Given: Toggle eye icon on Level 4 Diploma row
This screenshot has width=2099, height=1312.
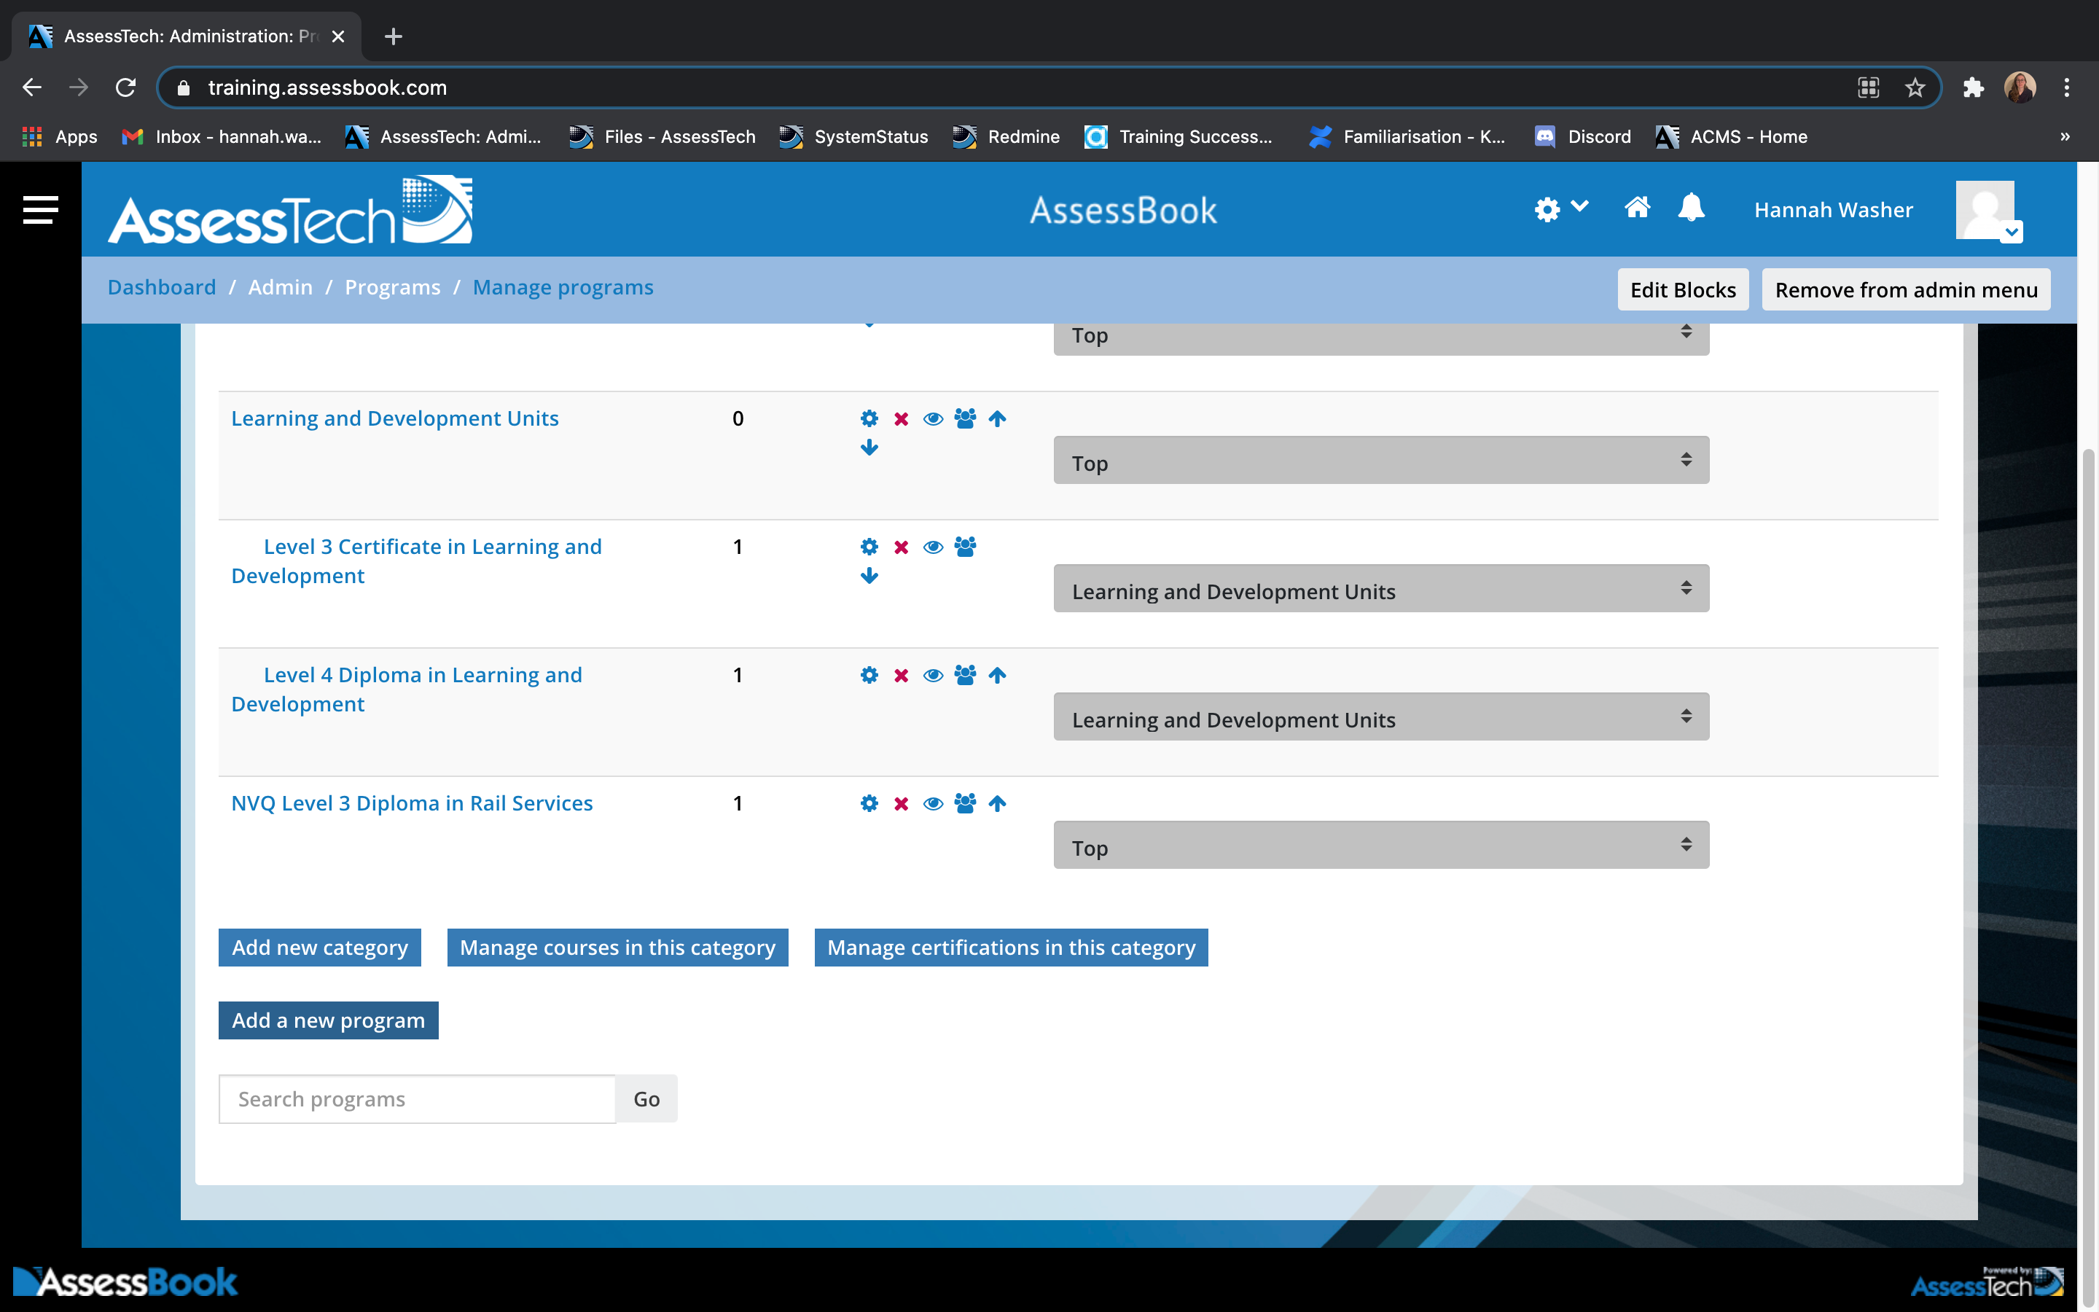Looking at the screenshot, I should point(934,676).
